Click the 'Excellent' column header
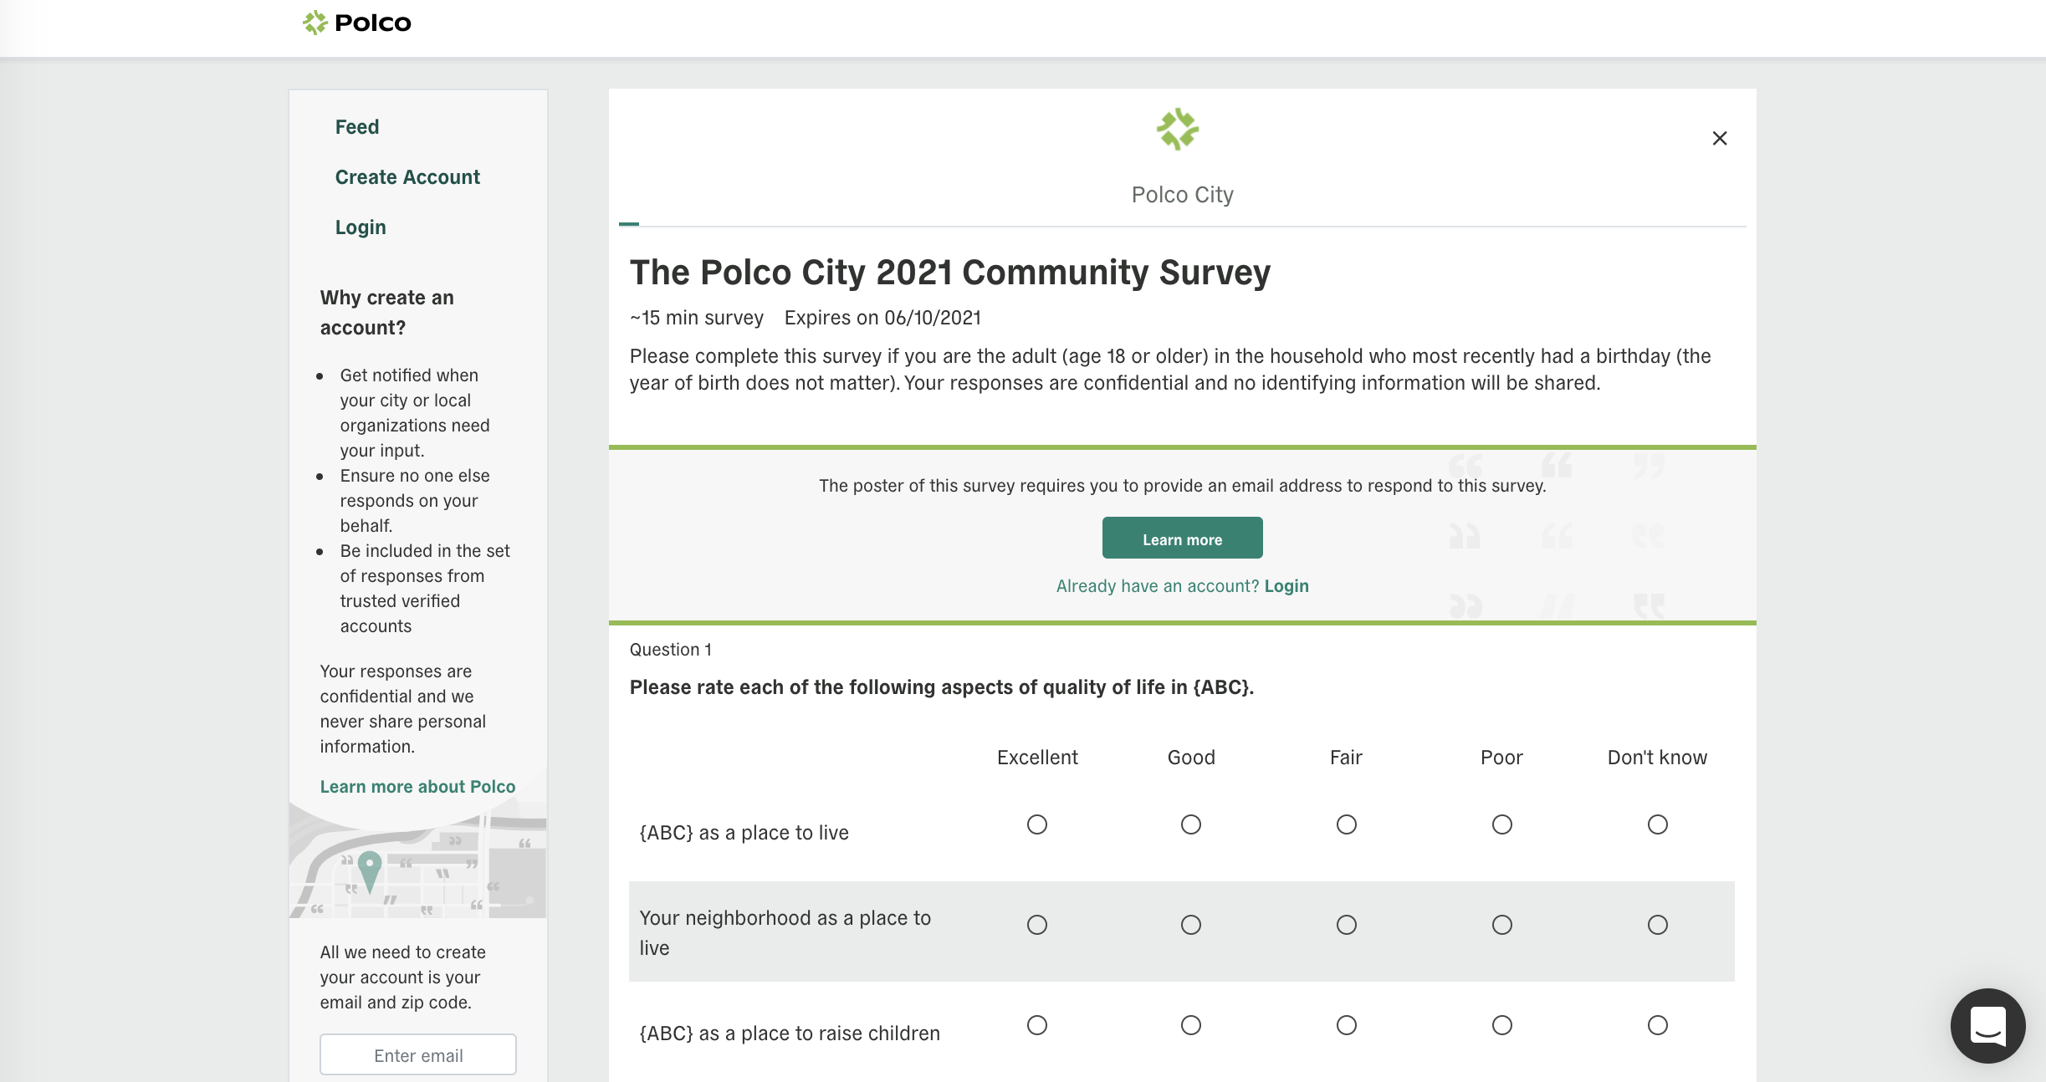The height and width of the screenshot is (1082, 2046). point(1037,758)
